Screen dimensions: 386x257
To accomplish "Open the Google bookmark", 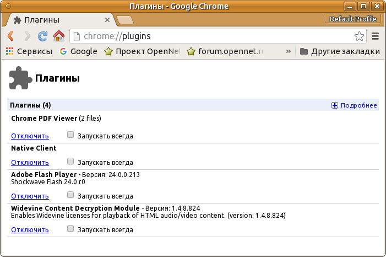I will tap(79, 51).
